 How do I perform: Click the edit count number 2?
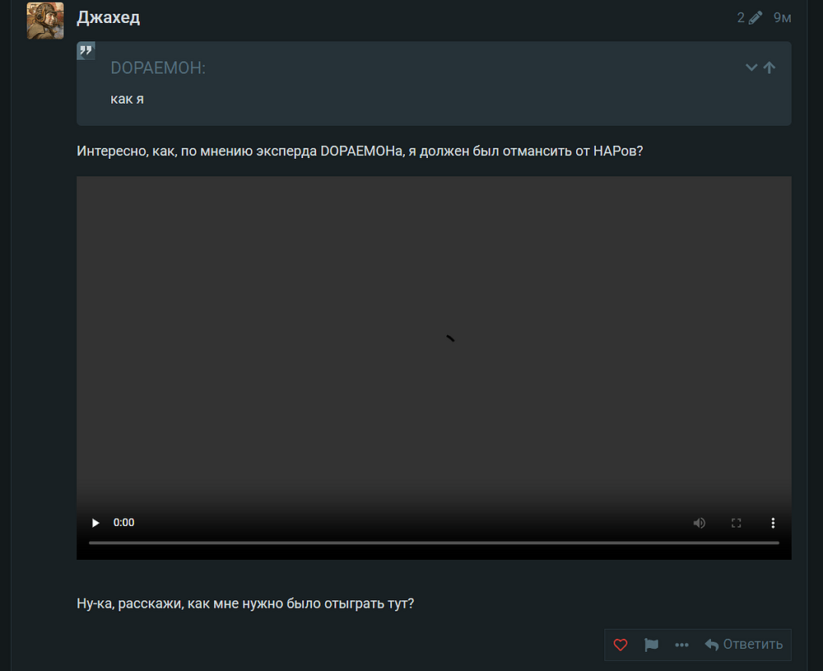tap(741, 18)
